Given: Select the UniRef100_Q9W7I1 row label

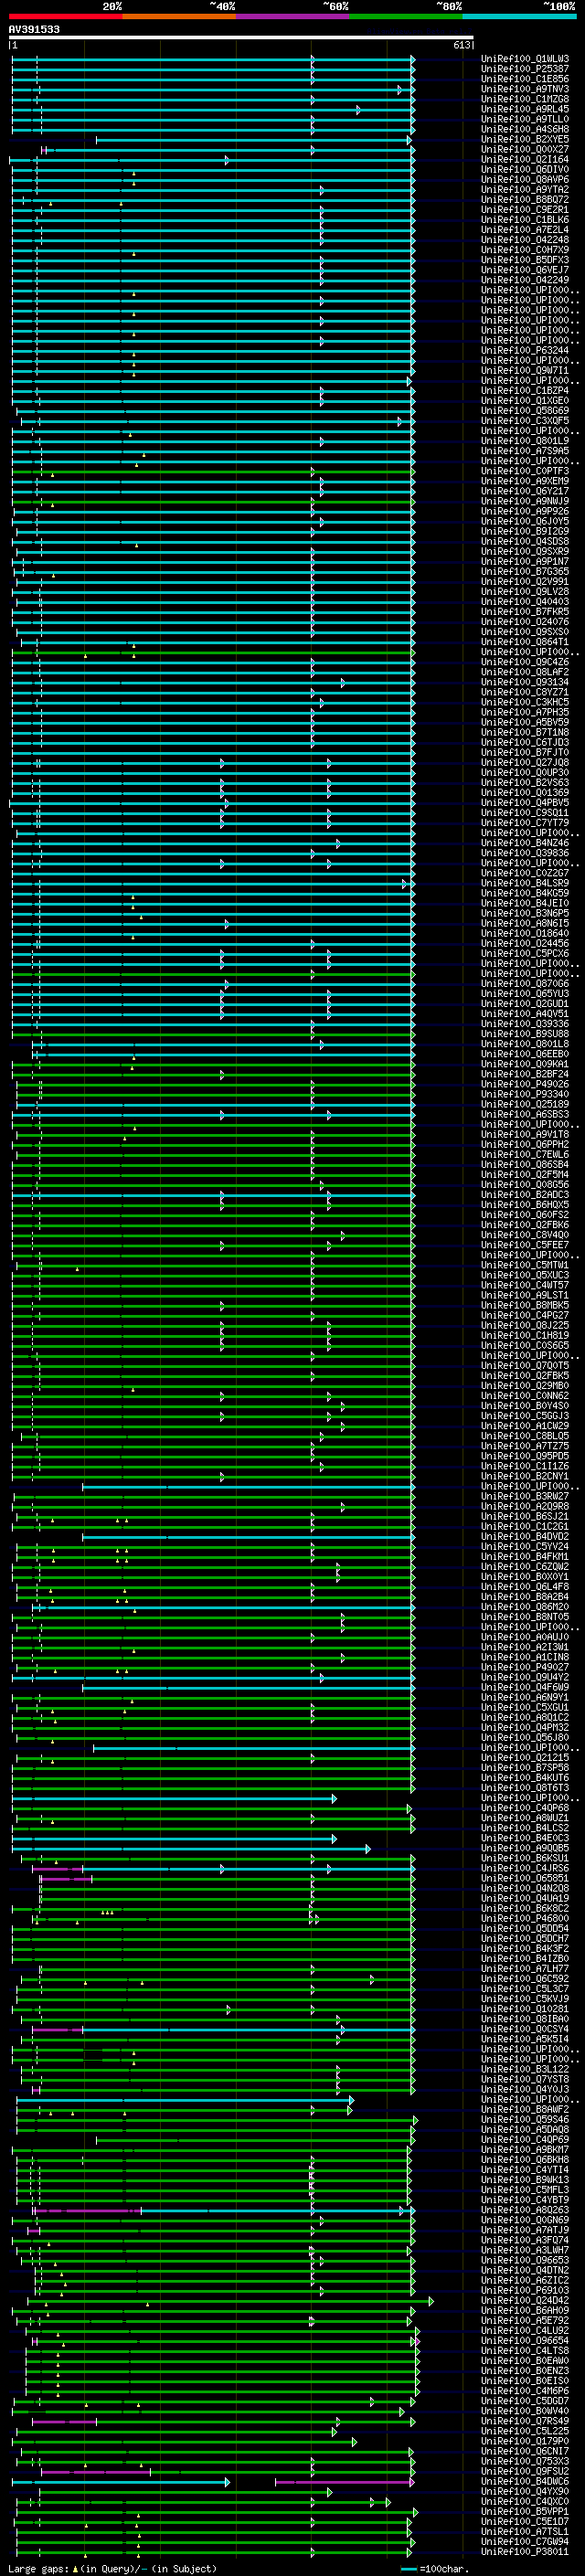Looking at the screenshot, I should point(525,371).
